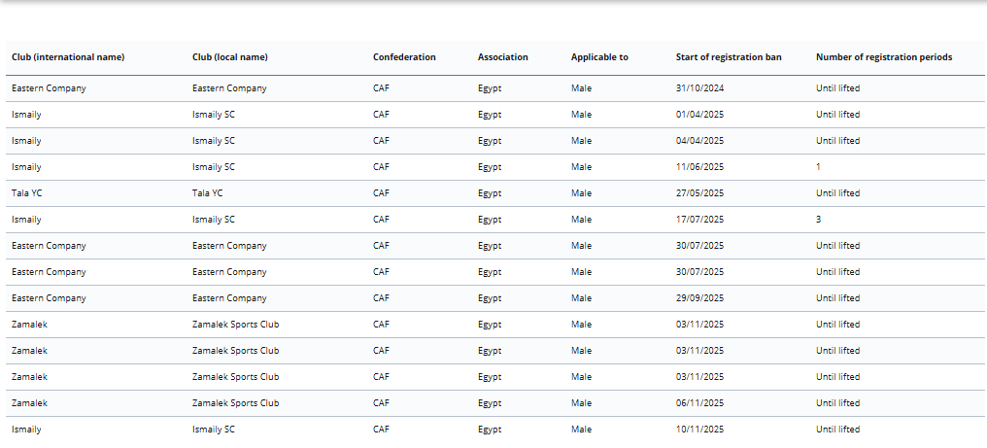Click the 06/11/2025 Zamalek ban date
Viewport: 987px width, 448px height.
pyautogui.click(x=700, y=403)
